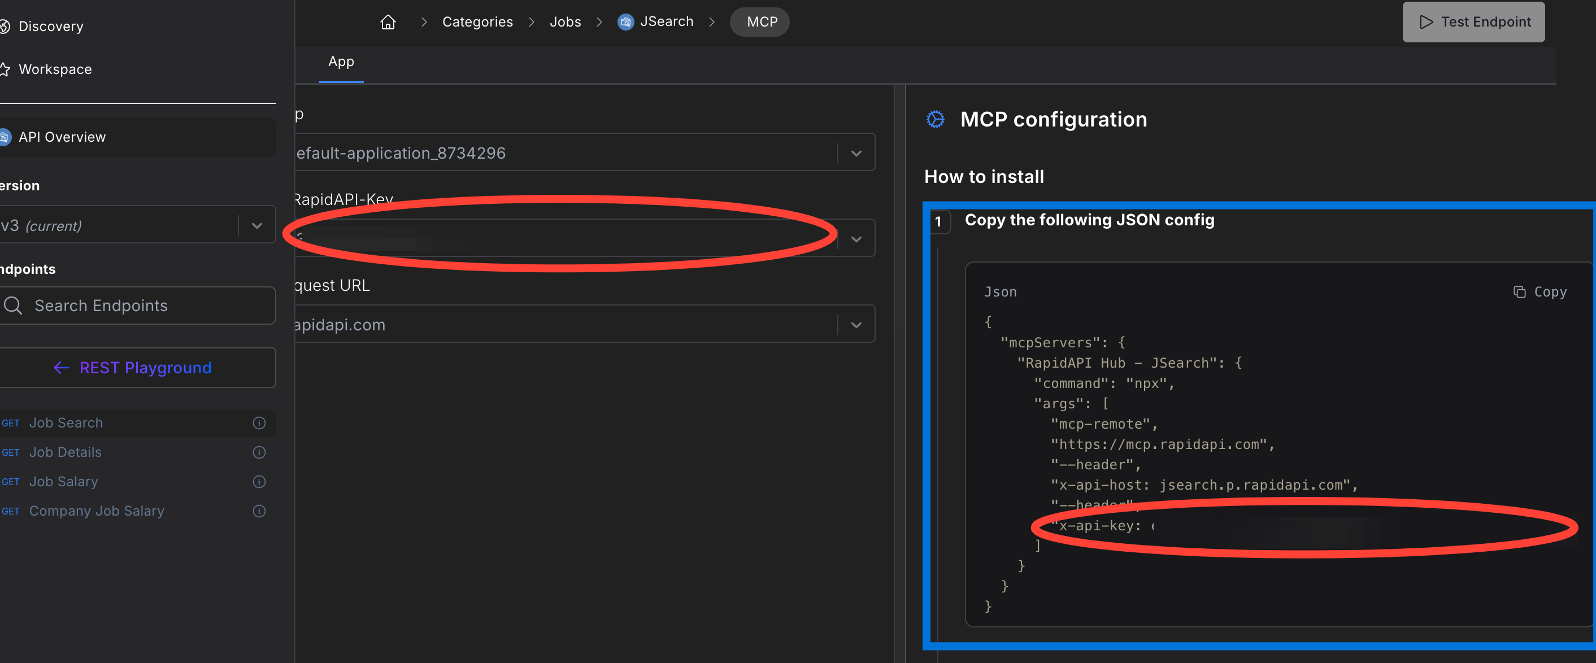Click the Test Endpoint button

click(1473, 22)
